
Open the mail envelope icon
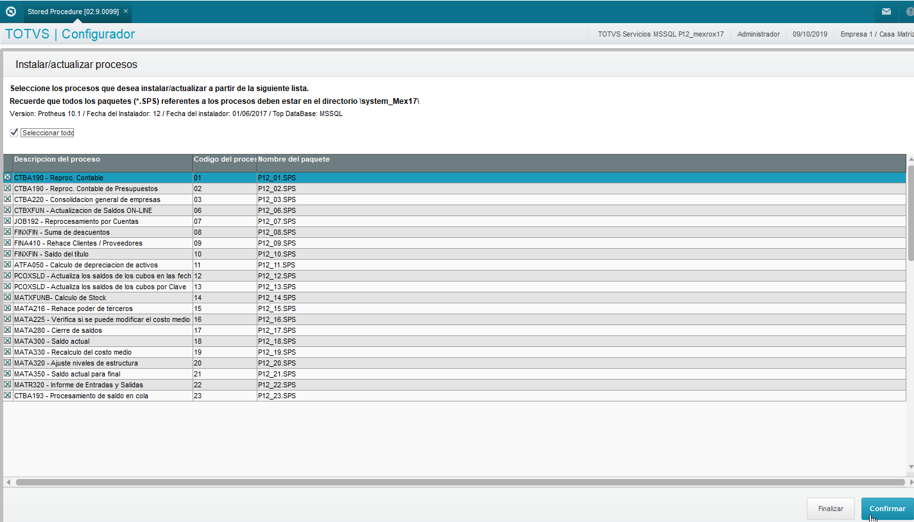886,12
